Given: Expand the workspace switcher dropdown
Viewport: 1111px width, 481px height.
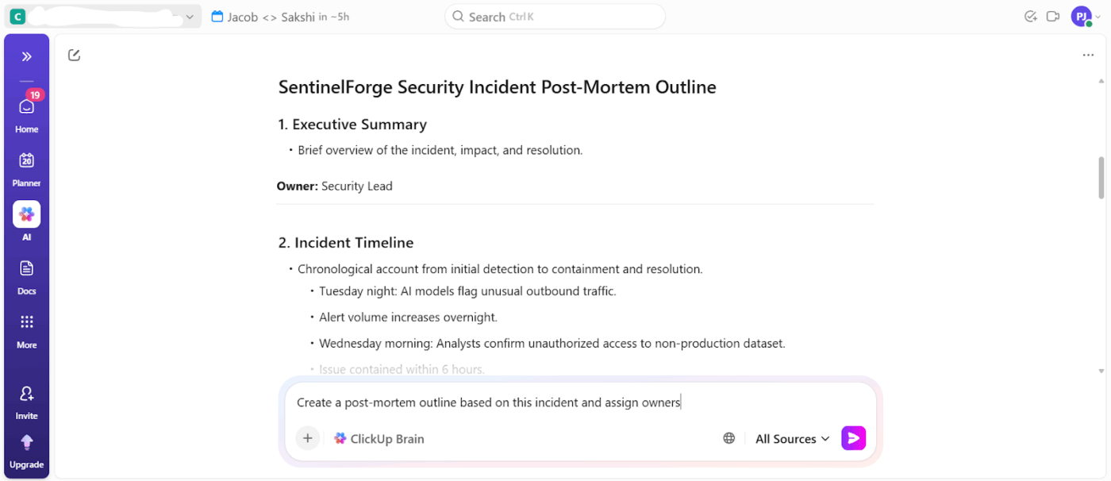Looking at the screenshot, I should (189, 16).
